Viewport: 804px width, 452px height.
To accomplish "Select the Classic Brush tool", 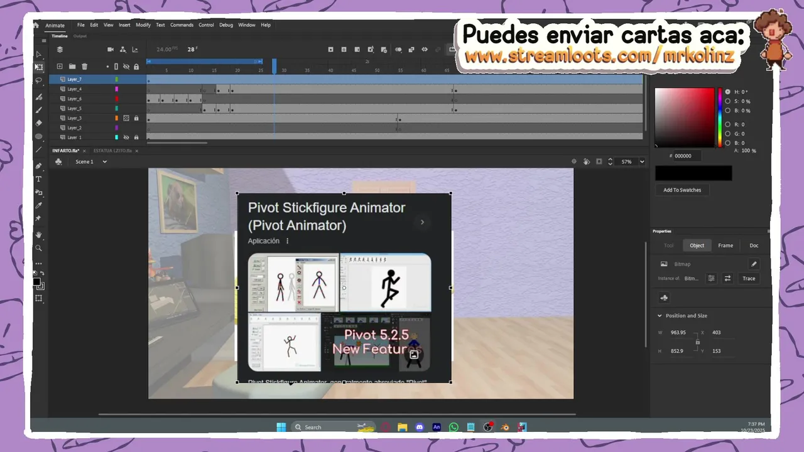I will point(38,110).
